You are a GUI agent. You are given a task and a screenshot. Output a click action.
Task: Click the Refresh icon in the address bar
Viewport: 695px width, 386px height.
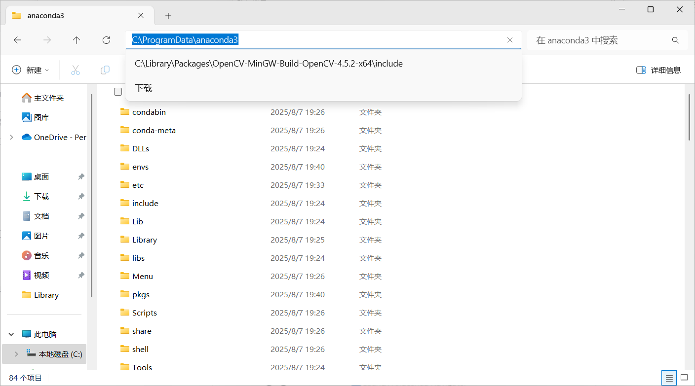pos(106,40)
